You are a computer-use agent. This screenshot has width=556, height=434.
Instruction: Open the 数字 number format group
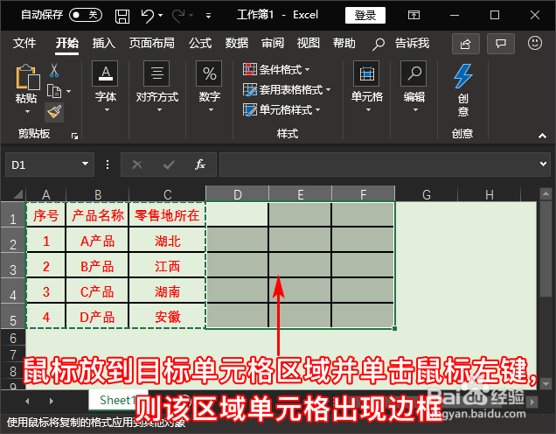click(209, 87)
